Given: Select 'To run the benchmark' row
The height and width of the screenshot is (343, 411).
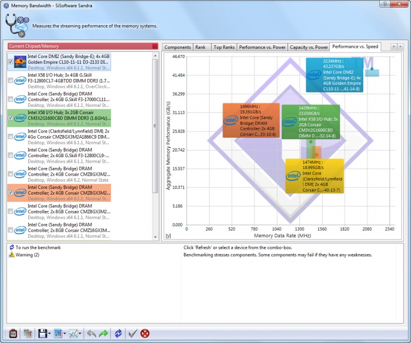Looking at the screenshot, I should (38, 247).
